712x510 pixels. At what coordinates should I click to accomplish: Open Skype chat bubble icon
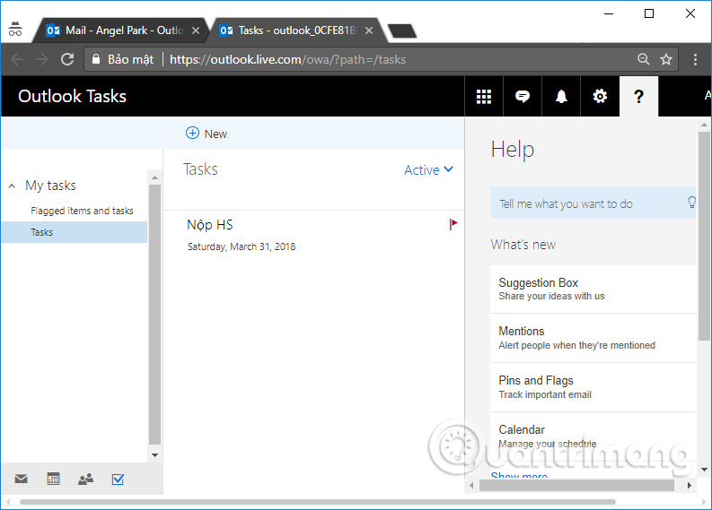(x=523, y=97)
